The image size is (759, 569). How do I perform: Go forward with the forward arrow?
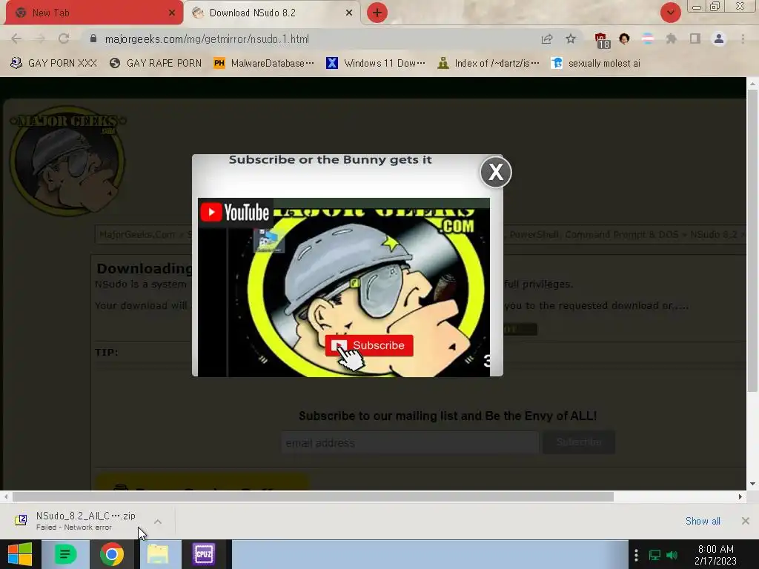(x=40, y=39)
